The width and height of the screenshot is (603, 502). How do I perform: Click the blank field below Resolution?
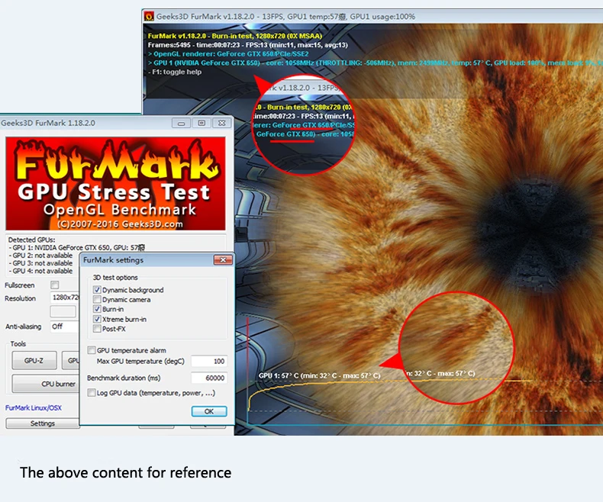[63, 311]
